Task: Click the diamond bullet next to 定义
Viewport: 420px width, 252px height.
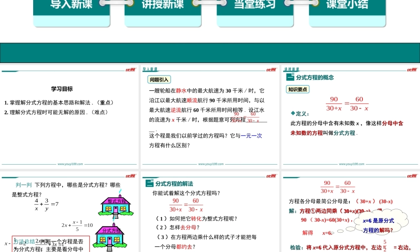Action: pos(293,113)
